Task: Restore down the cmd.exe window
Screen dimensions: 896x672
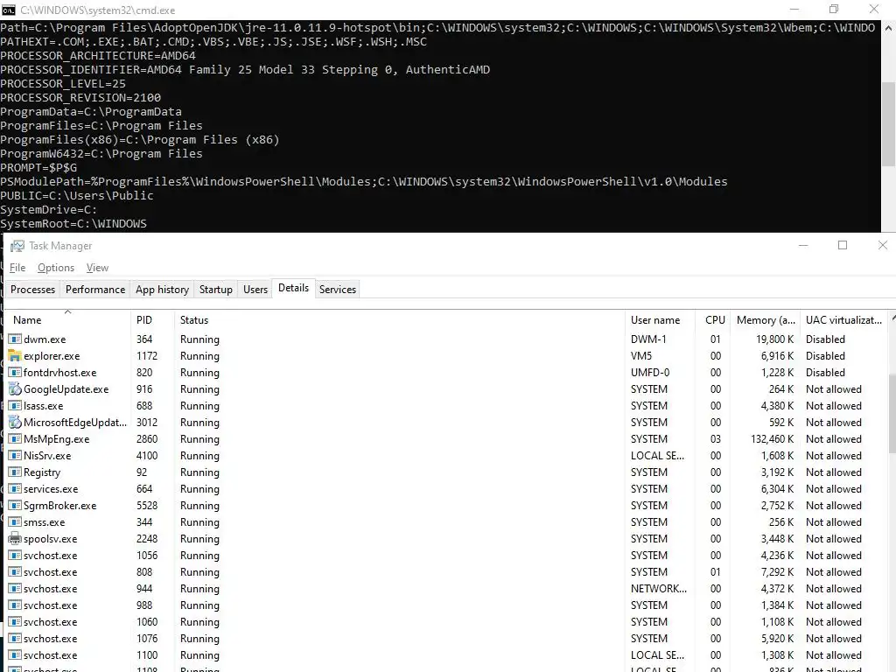Action: tap(834, 9)
